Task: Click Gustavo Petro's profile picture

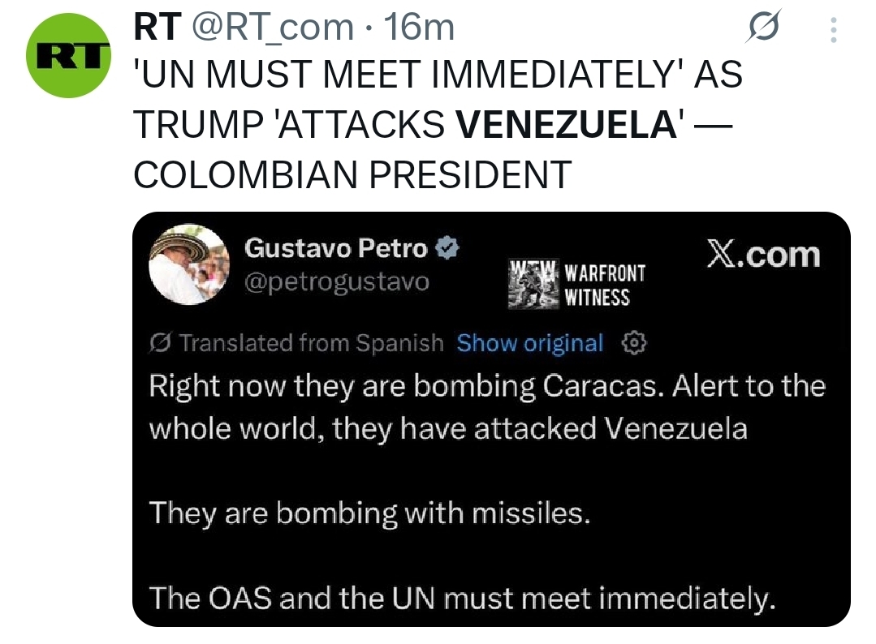Action: (189, 264)
